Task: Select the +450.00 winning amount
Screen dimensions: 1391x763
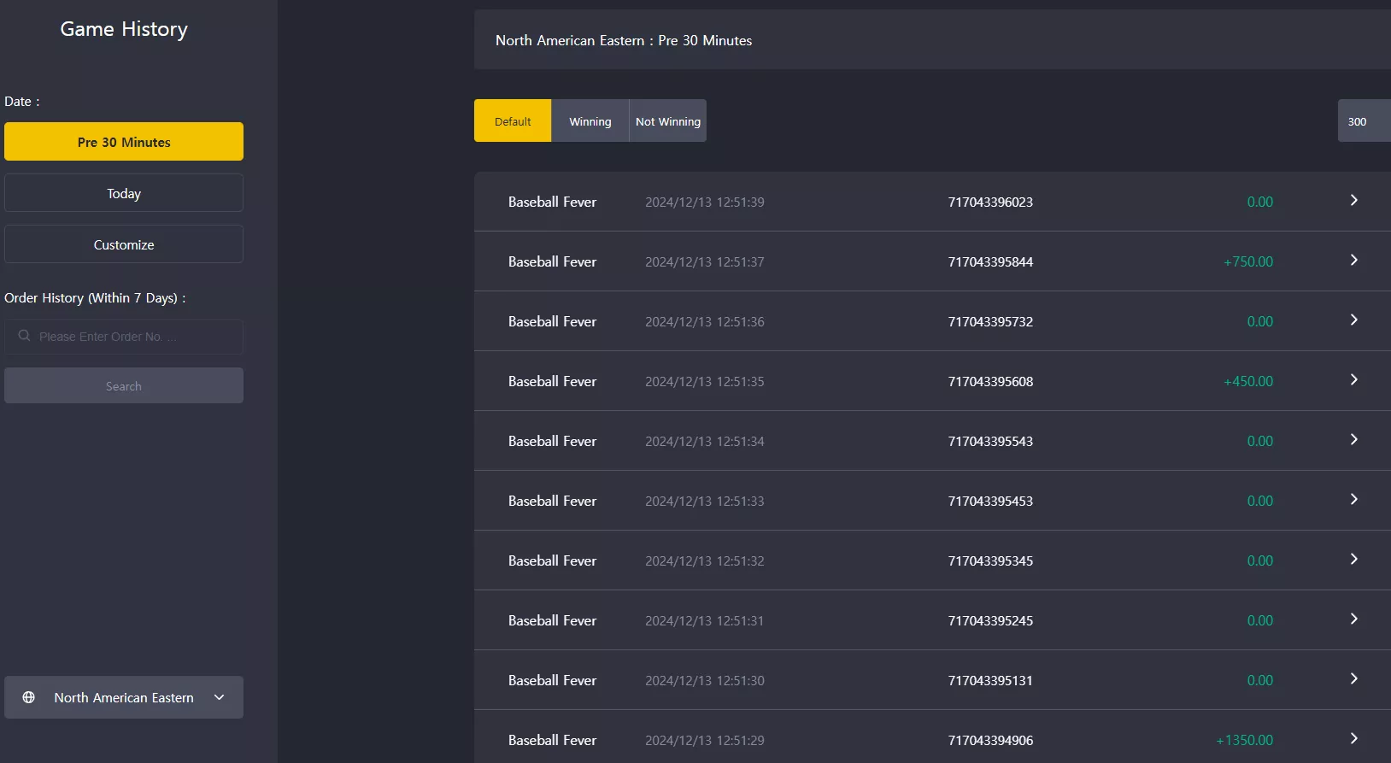Action: (x=1248, y=381)
